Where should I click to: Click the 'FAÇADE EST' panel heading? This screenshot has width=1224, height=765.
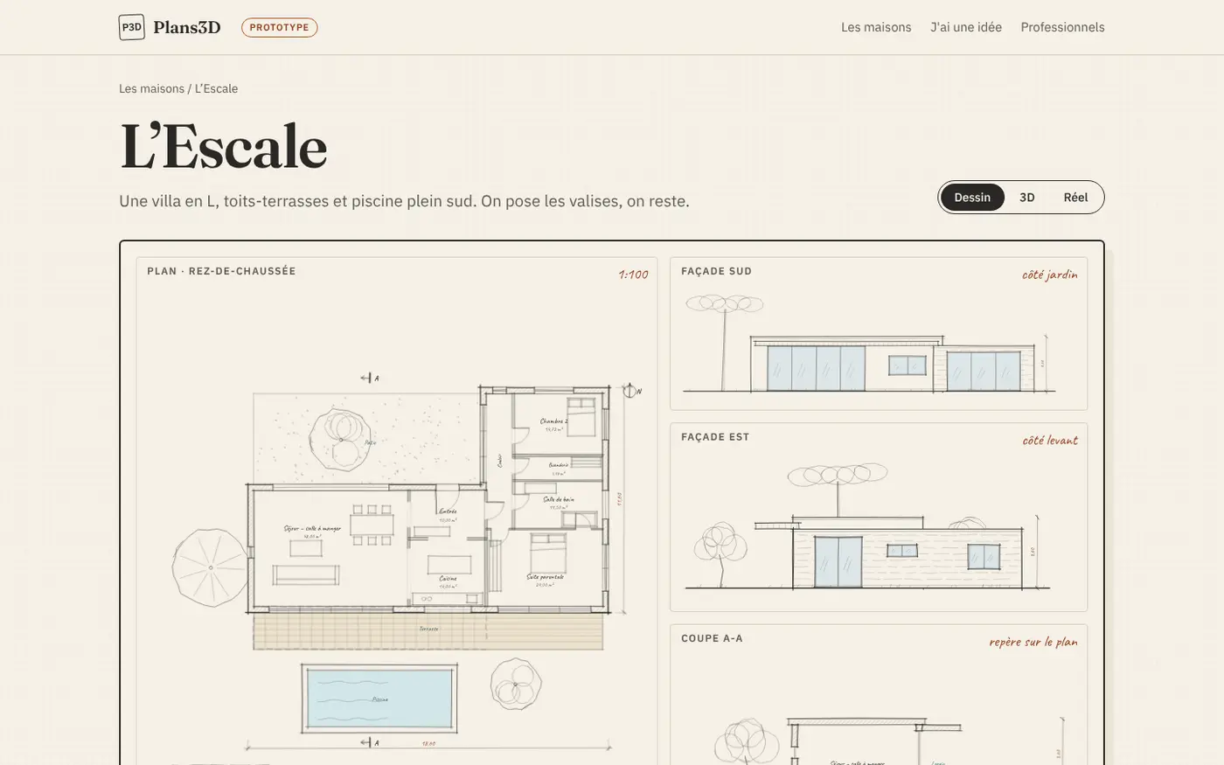coord(715,437)
